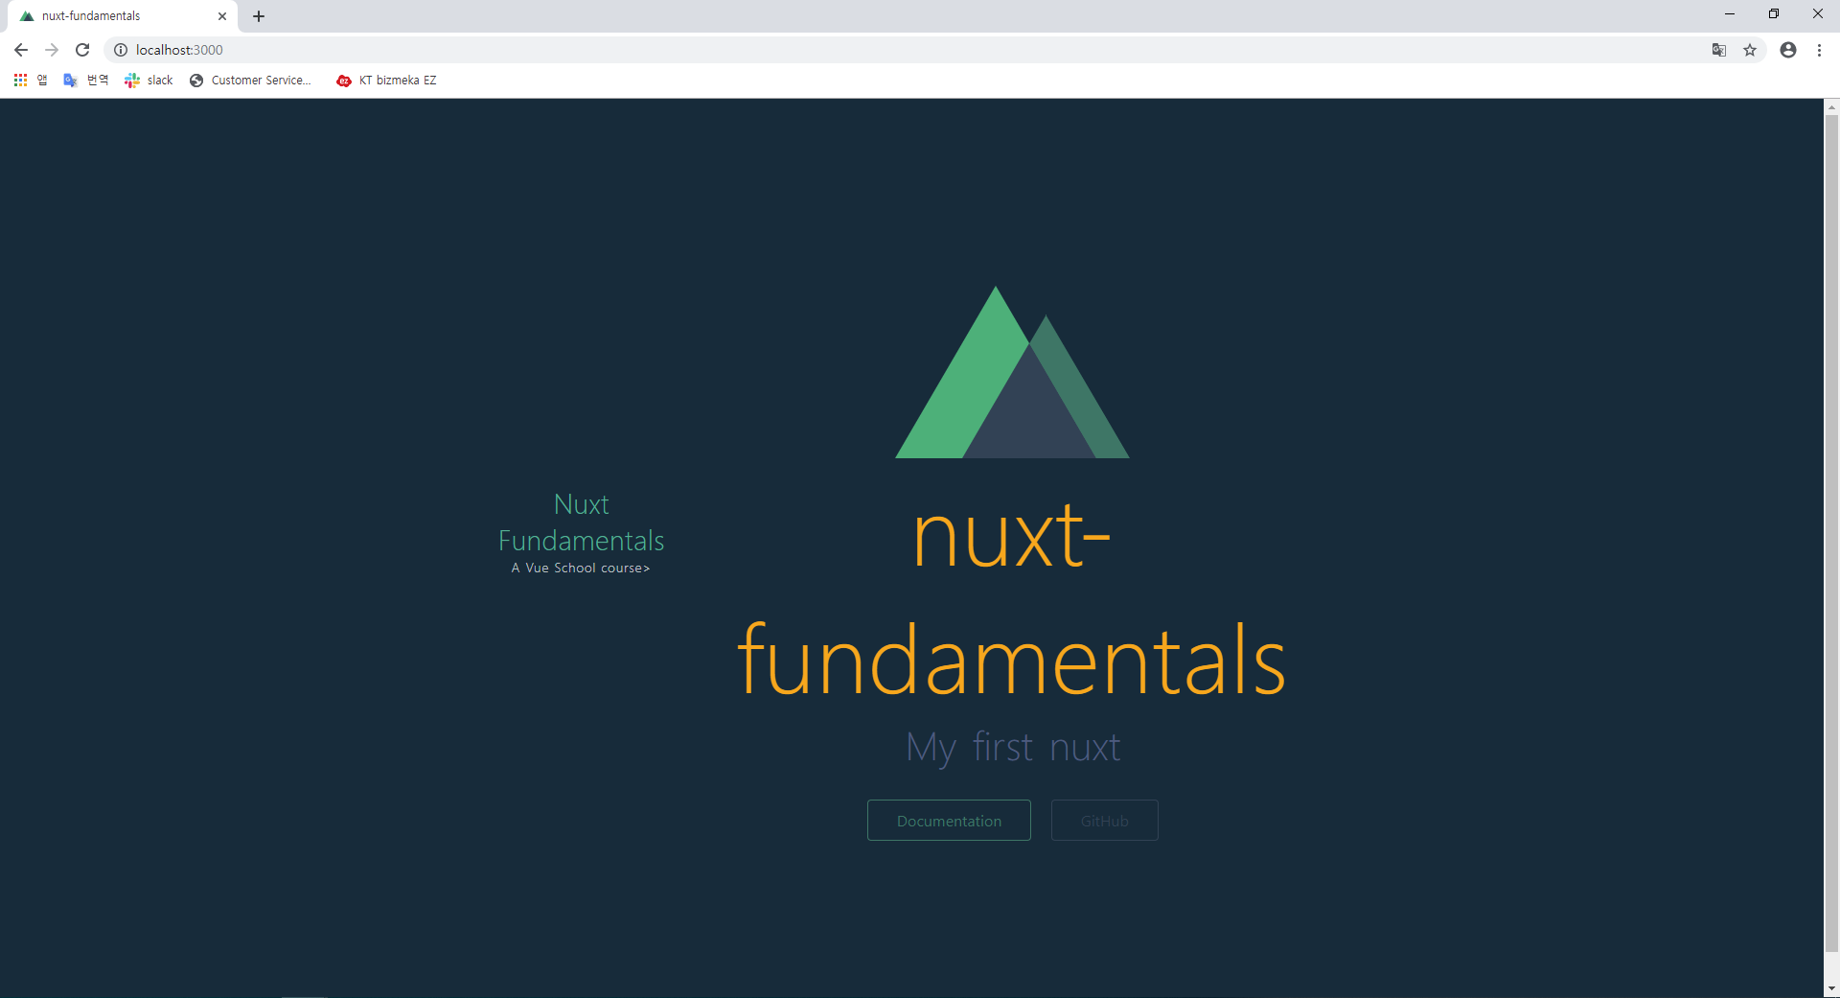Open the KT bizmeka EZ bookmark
This screenshot has width=1840, height=998.
click(386, 81)
